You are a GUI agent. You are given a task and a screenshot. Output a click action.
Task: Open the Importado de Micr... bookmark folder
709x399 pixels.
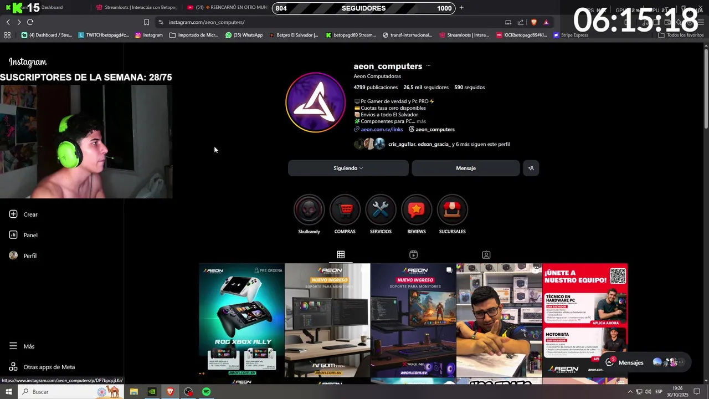coord(194,35)
